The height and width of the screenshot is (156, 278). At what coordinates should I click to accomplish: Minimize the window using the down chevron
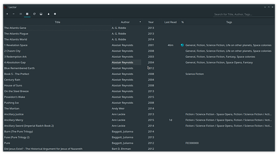tap(265, 7)
